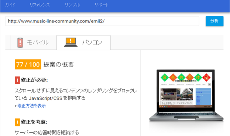Click the 分析 button
The image size is (230, 136).
pyautogui.click(x=214, y=21)
